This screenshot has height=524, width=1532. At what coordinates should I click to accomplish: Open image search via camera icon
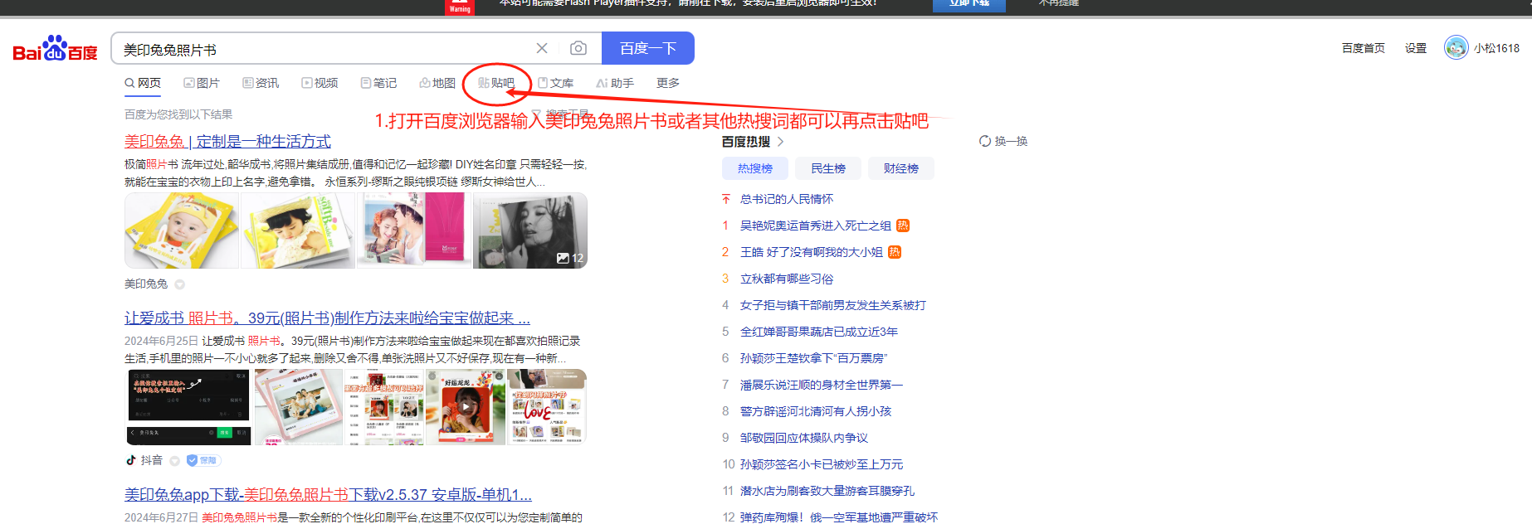[578, 48]
